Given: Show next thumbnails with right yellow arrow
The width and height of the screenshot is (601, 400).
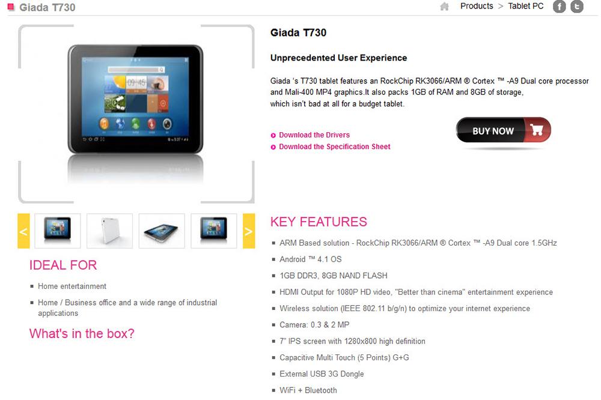Looking at the screenshot, I should [x=249, y=231].
